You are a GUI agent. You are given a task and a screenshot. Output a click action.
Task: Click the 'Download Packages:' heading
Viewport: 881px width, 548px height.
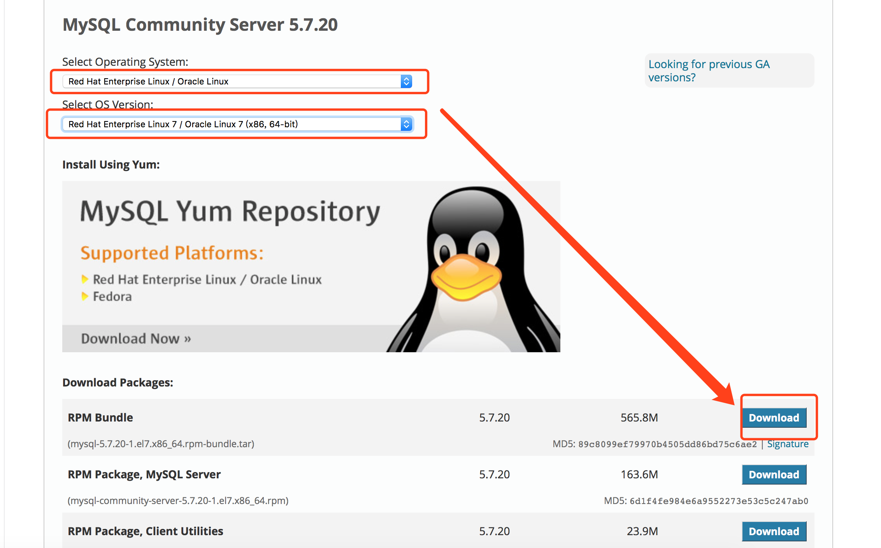(x=118, y=383)
